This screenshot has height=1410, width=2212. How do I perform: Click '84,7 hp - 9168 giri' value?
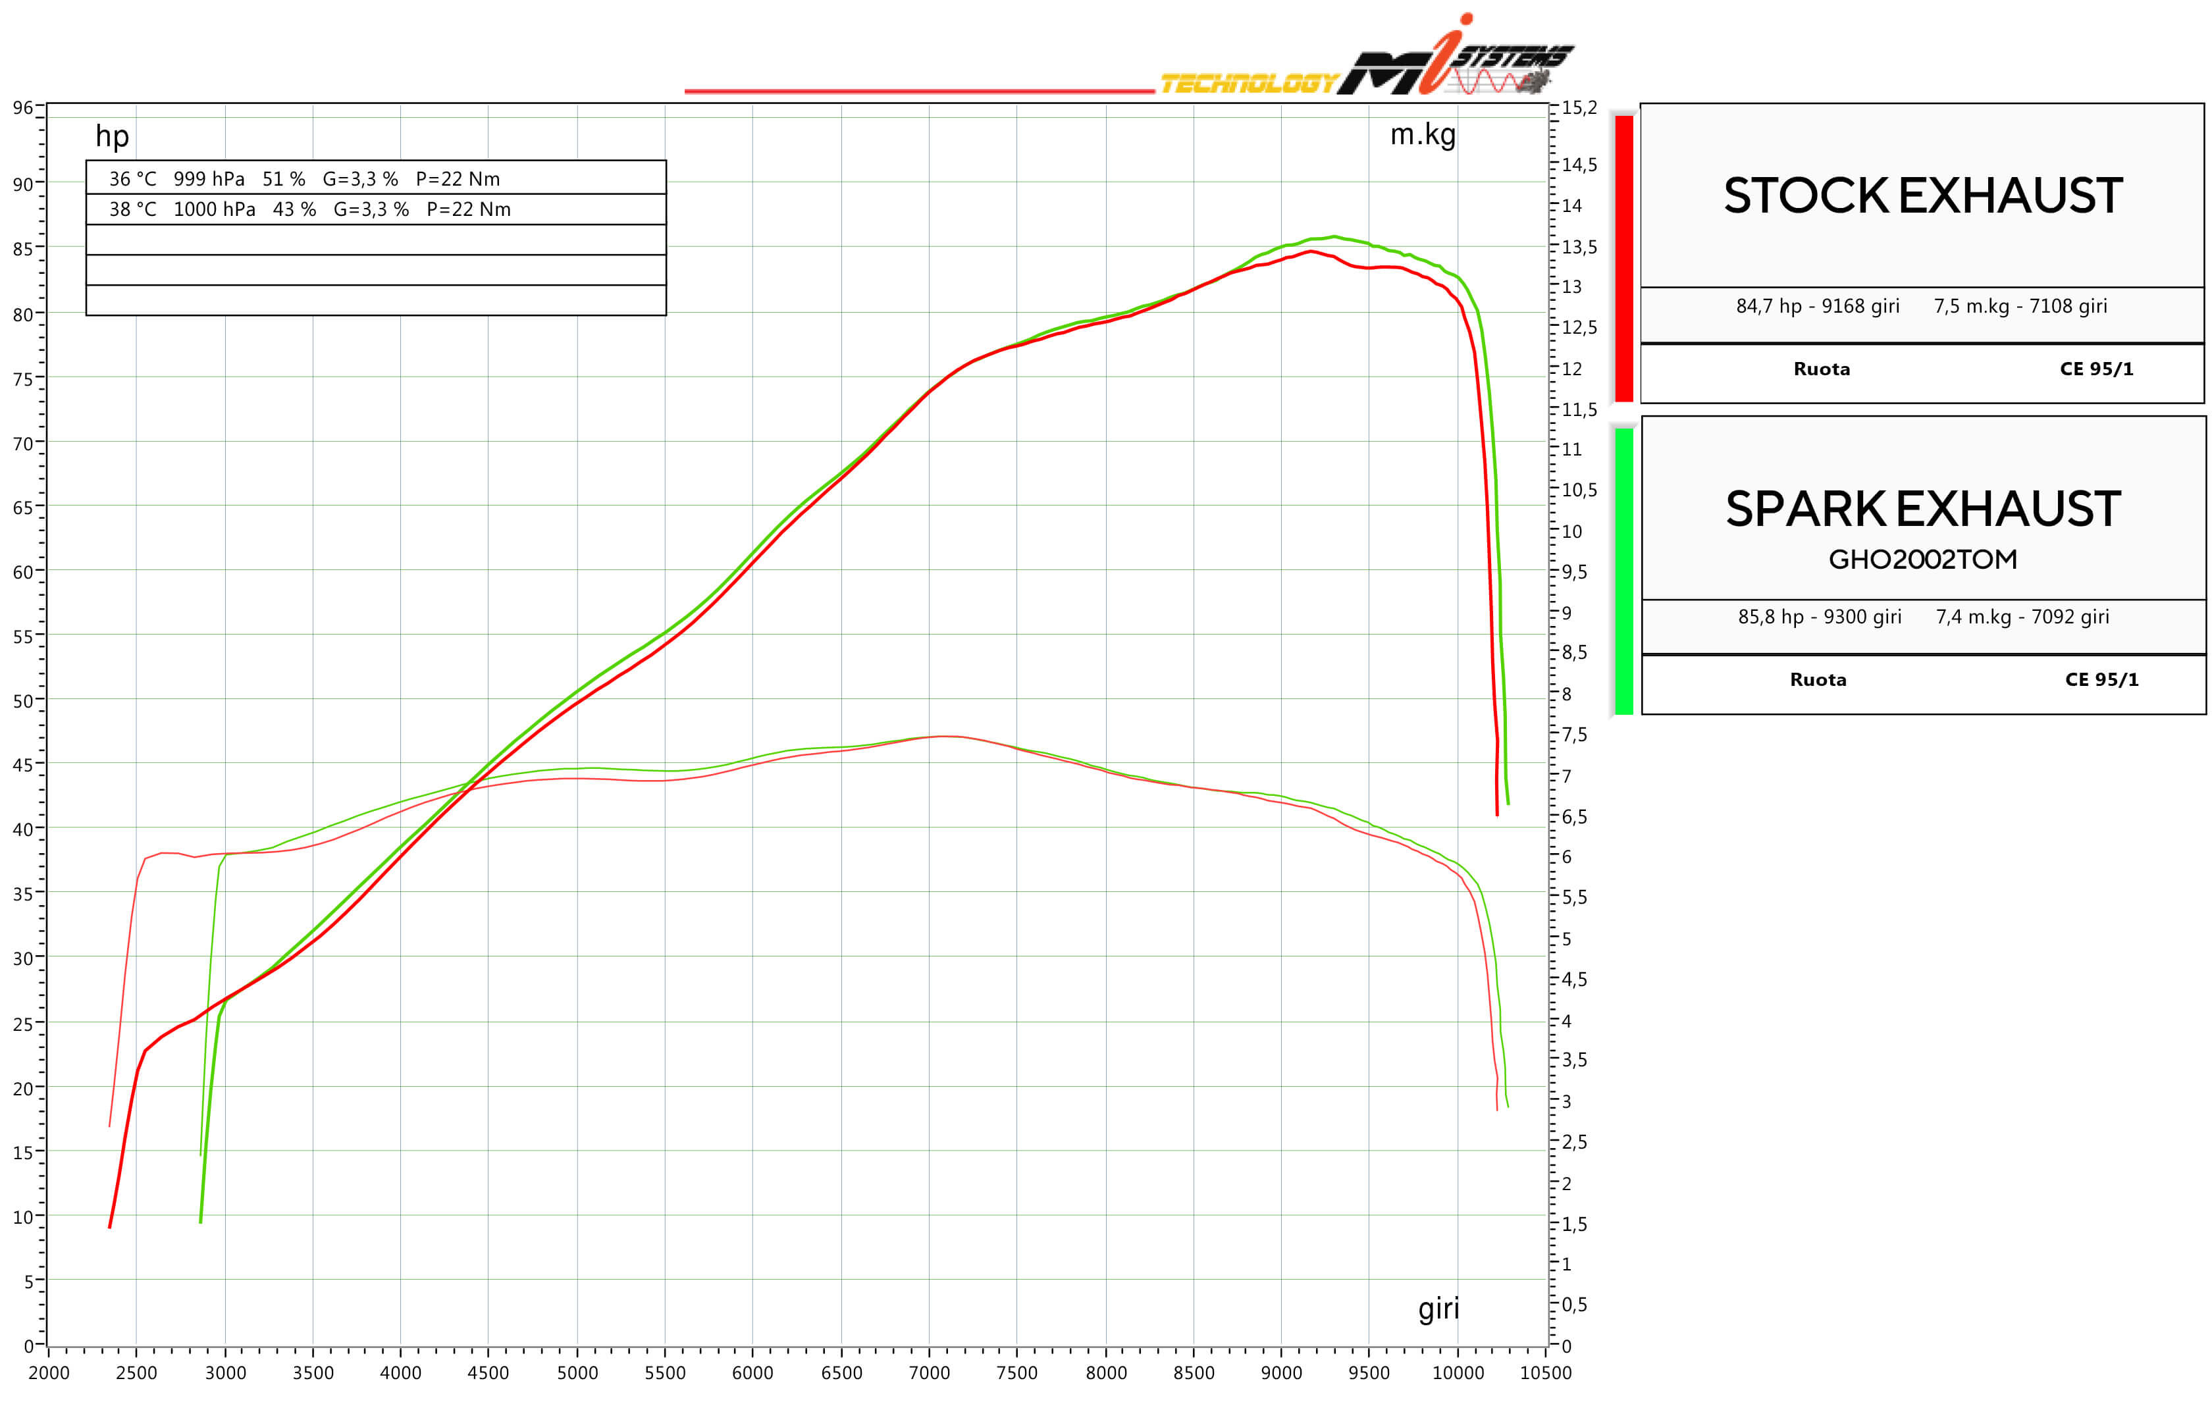[1817, 306]
